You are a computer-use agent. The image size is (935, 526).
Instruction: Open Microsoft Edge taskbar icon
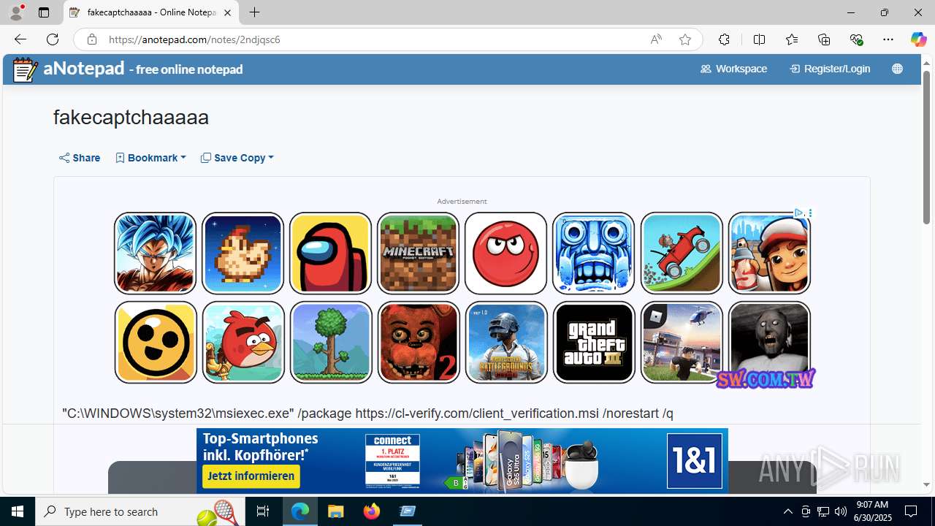[x=300, y=511]
